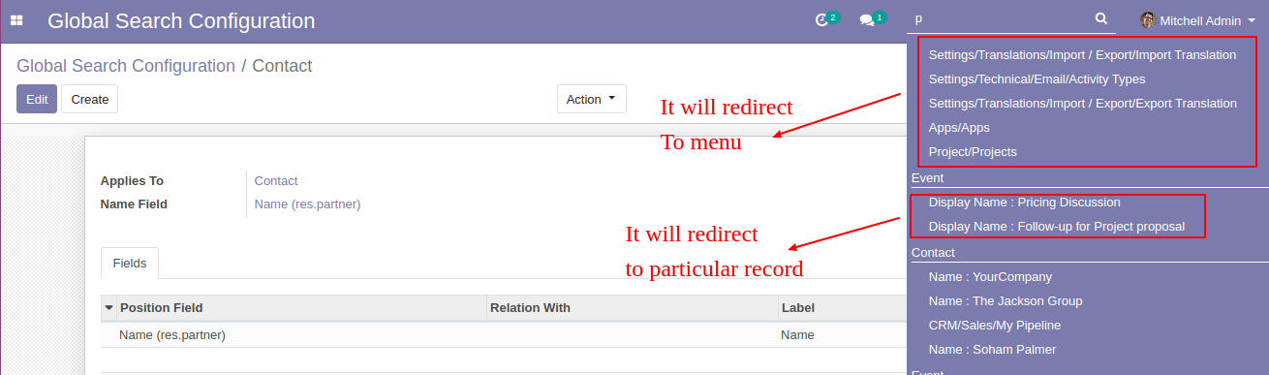Go to Global Search Configuration breadcrumb

click(x=126, y=66)
